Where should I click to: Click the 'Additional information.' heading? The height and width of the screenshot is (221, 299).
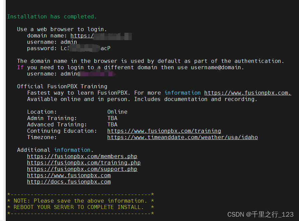[x=55, y=150]
